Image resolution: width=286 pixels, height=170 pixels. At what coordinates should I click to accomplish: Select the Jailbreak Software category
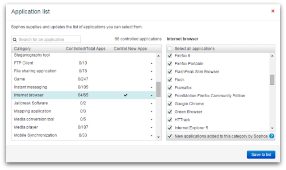[x=84, y=103]
